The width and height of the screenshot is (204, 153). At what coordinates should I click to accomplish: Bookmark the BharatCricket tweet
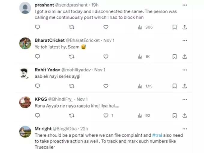click(x=175, y=57)
